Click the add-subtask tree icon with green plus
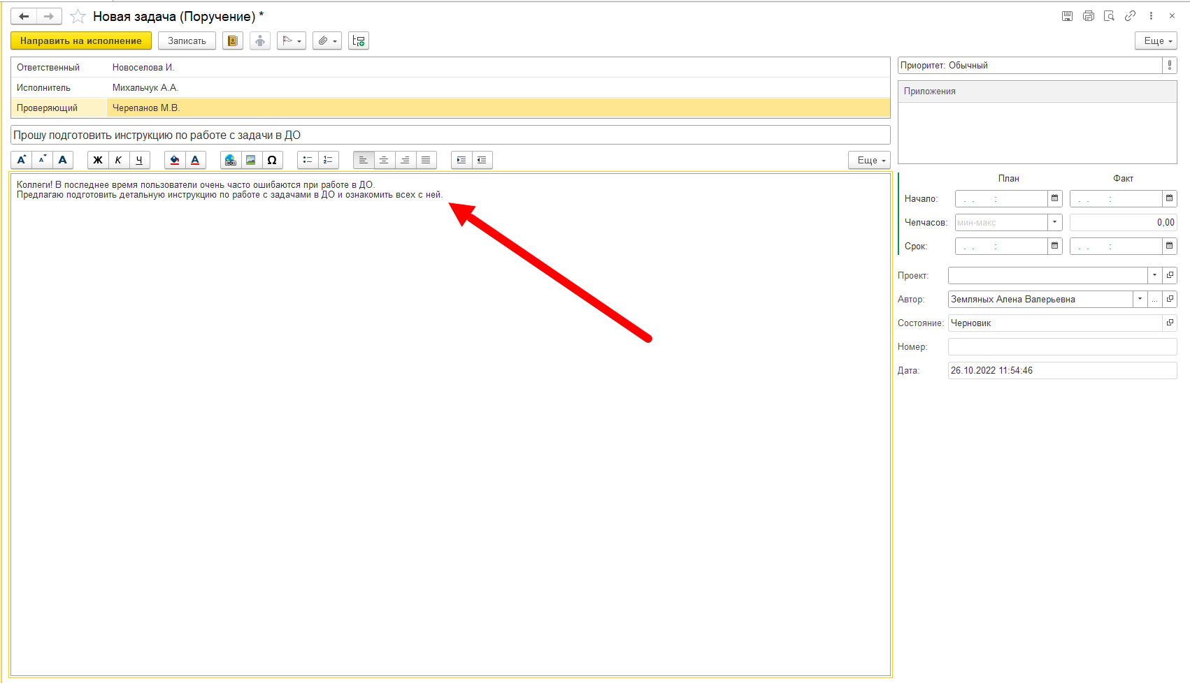The width and height of the screenshot is (1190, 683). (359, 41)
